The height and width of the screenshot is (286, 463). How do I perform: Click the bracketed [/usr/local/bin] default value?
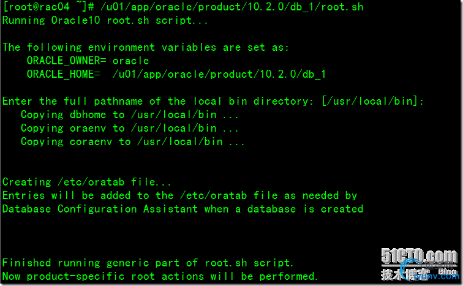[372, 101]
